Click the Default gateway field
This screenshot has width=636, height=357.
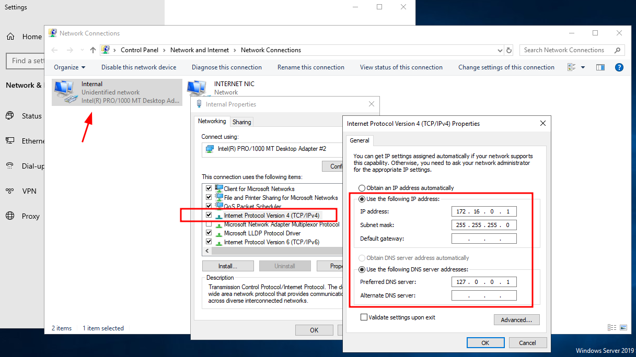[x=484, y=239]
